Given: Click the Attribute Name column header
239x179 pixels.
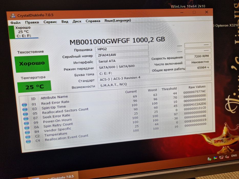Looking at the screenshot, I should 54,97.
